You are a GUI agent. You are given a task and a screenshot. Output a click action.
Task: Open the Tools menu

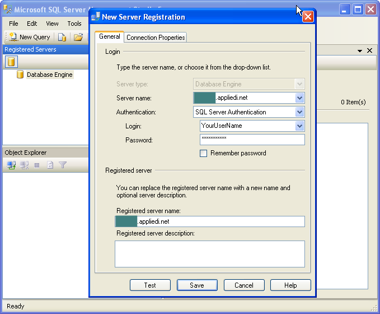(x=74, y=24)
